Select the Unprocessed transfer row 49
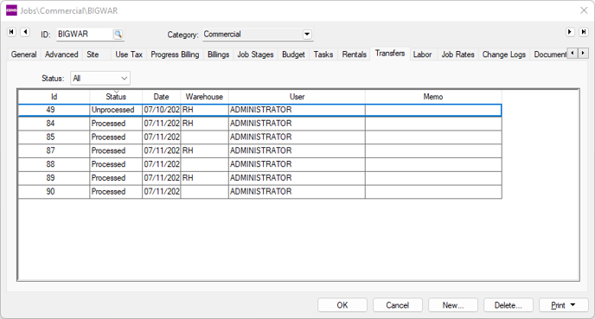The height and width of the screenshot is (319, 595). pos(260,110)
